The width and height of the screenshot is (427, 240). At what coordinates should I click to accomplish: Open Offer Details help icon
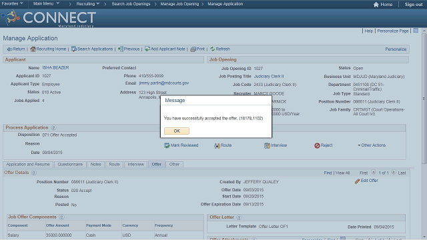(x=34, y=173)
